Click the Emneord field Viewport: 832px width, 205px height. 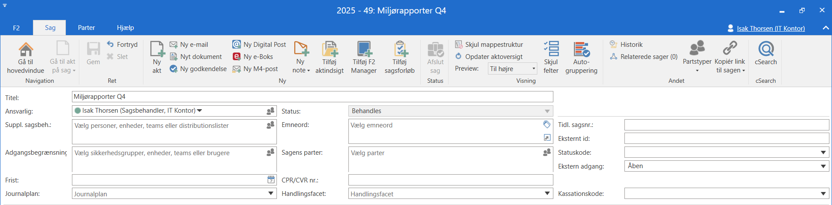tap(451, 132)
